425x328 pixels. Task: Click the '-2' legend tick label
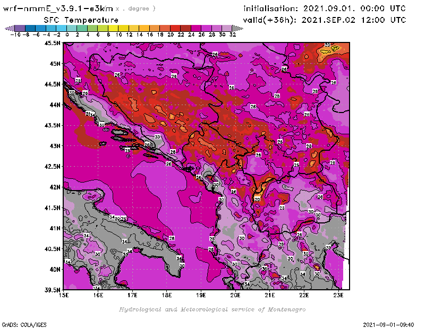57,35
